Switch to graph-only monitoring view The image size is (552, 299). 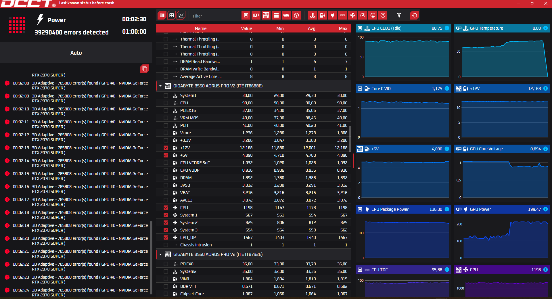(181, 15)
